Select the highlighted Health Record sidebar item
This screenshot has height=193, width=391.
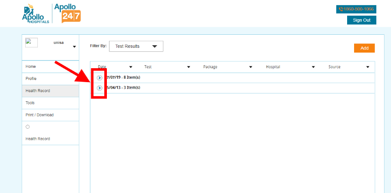point(38,91)
